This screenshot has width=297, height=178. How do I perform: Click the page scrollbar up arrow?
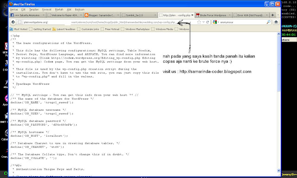(x=278, y=34)
